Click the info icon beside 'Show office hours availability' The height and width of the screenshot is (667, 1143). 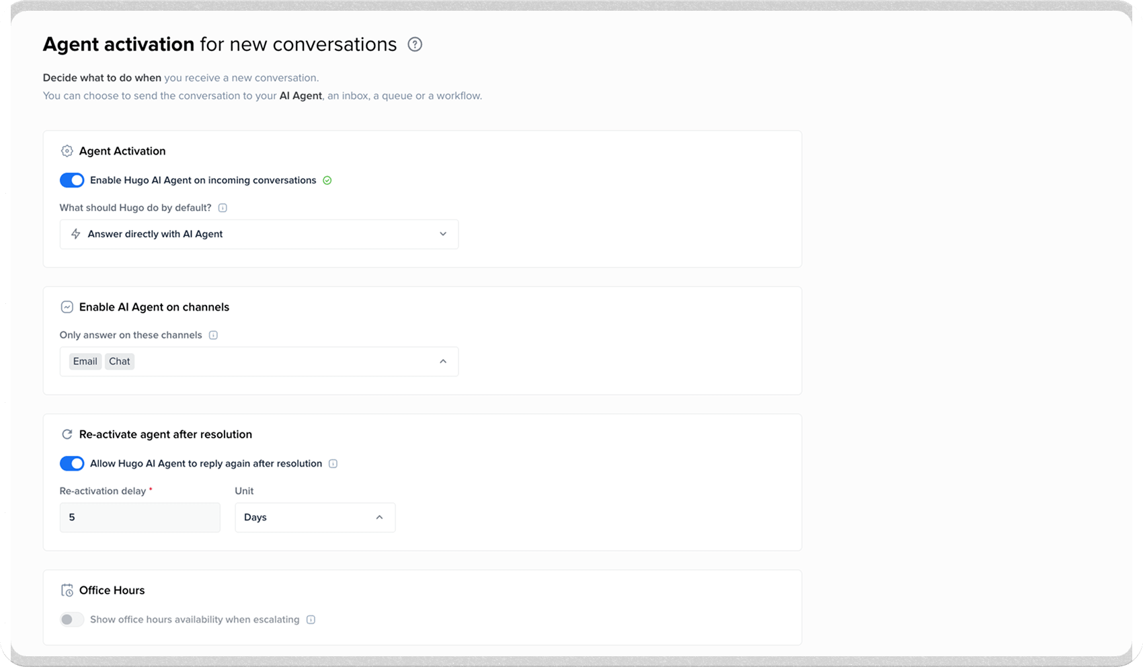[x=311, y=619]
